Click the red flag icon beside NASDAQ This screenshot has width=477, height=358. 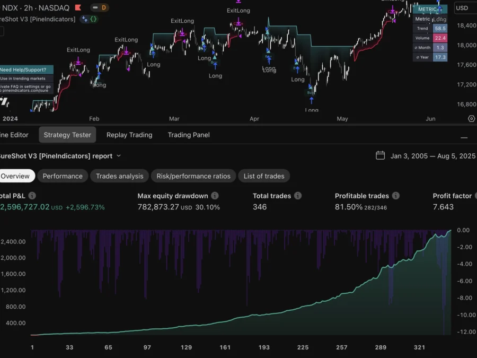pyautogui.click(x=78, y=7)
